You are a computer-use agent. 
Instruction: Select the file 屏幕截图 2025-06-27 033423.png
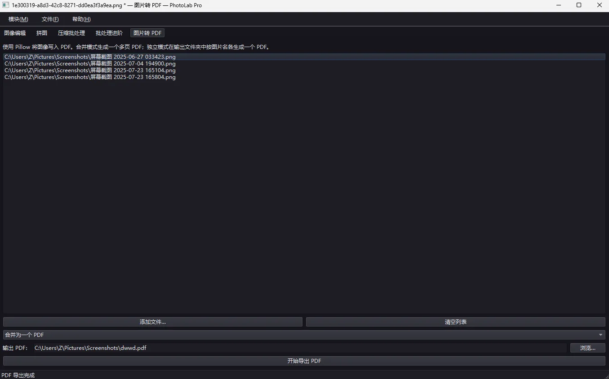[x=304, y=57]
